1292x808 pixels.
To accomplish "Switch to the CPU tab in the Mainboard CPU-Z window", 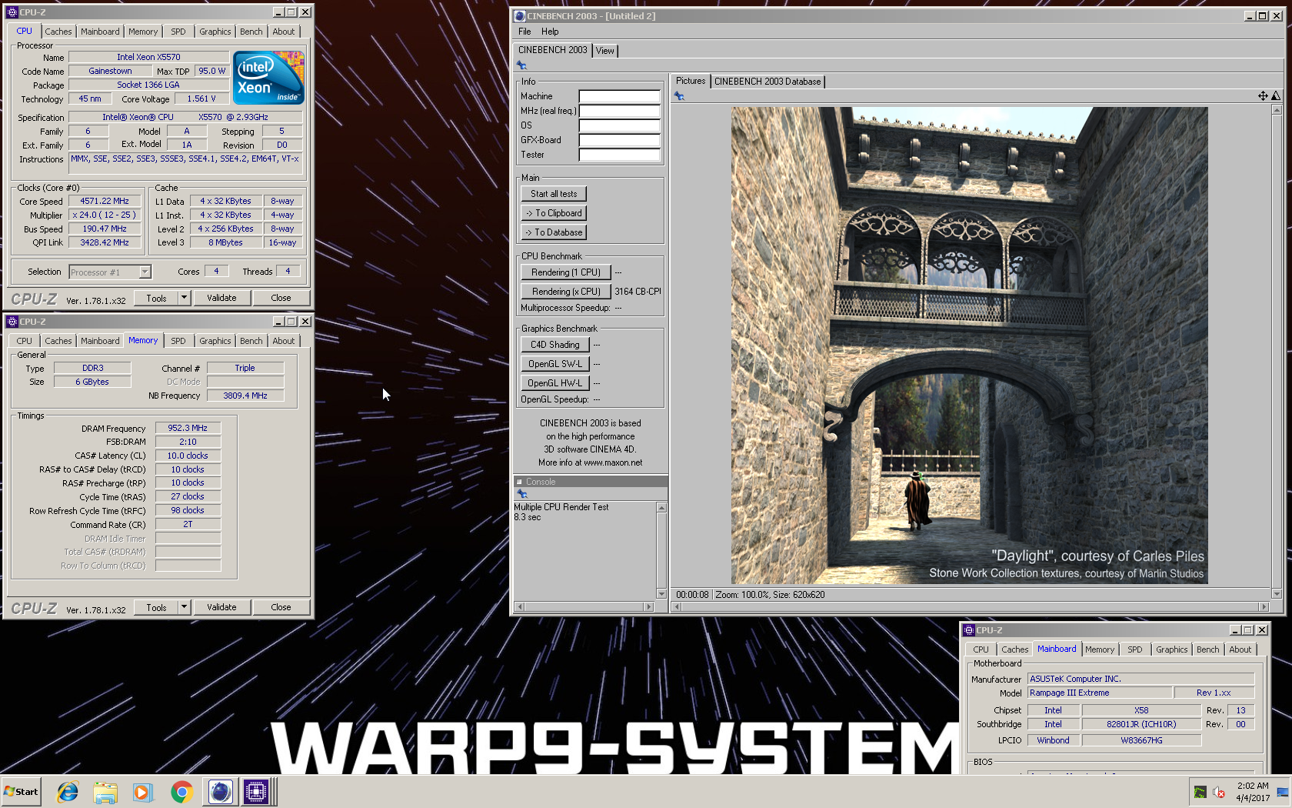I will [981, 649].
